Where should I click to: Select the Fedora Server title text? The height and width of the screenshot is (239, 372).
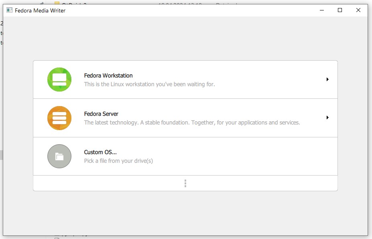(101, 114)
